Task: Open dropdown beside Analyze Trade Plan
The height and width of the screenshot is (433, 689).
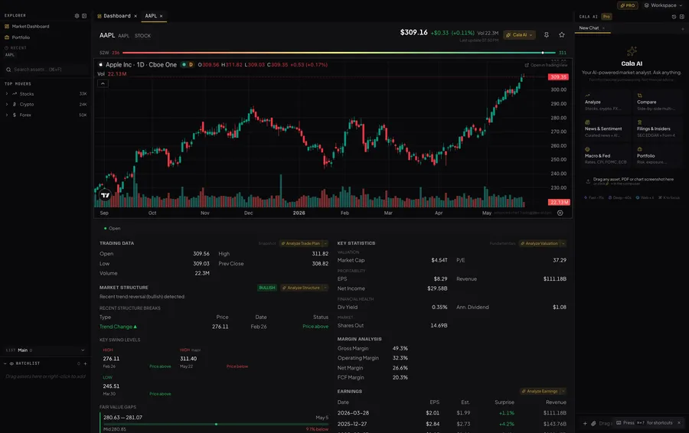Action: pos(325,243)
